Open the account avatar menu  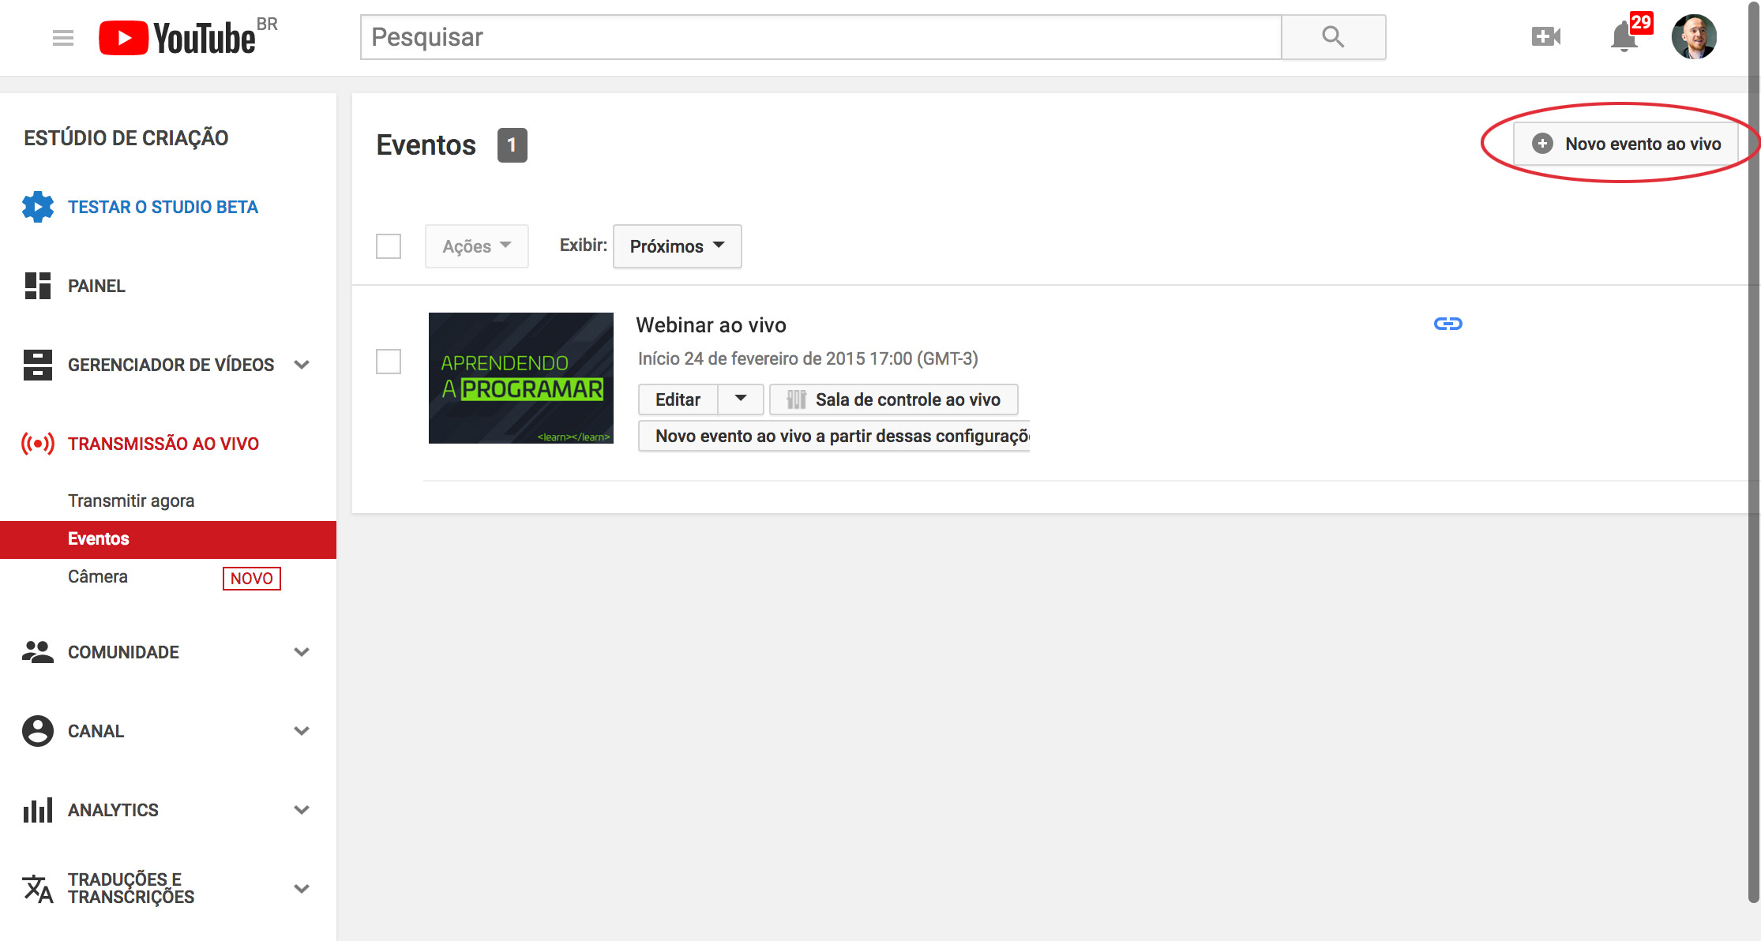click(1693, 37)
